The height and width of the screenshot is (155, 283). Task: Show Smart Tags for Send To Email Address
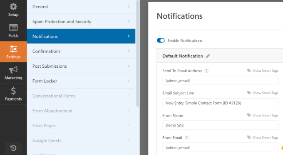[x=266, y=71]
